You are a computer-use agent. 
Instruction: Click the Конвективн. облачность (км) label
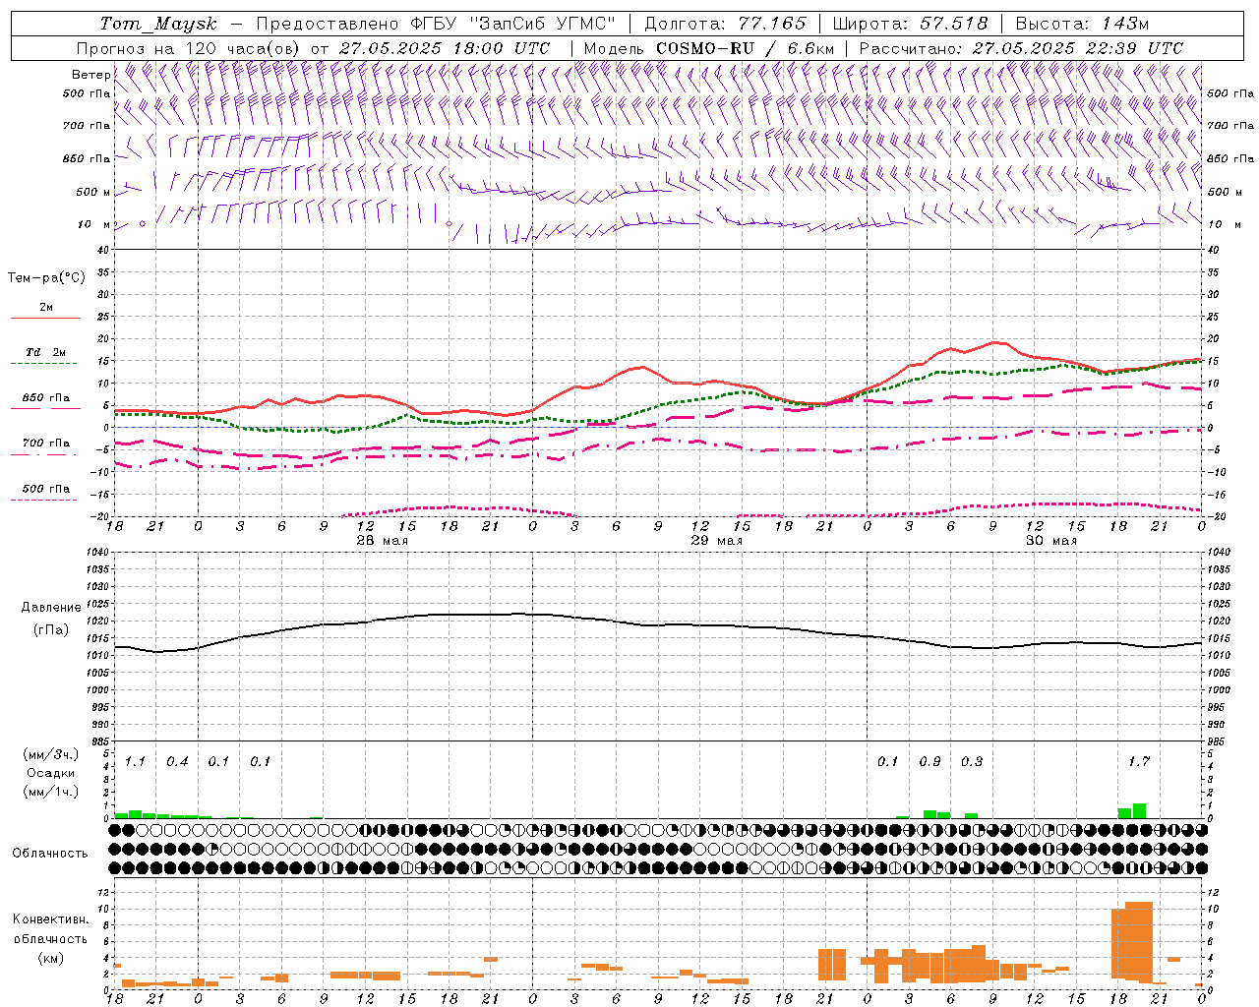(50, 938)
